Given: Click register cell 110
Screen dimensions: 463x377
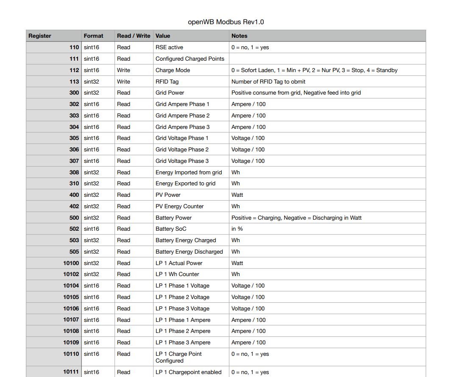Looking at the screenshot, I should (x=54, y=47).
